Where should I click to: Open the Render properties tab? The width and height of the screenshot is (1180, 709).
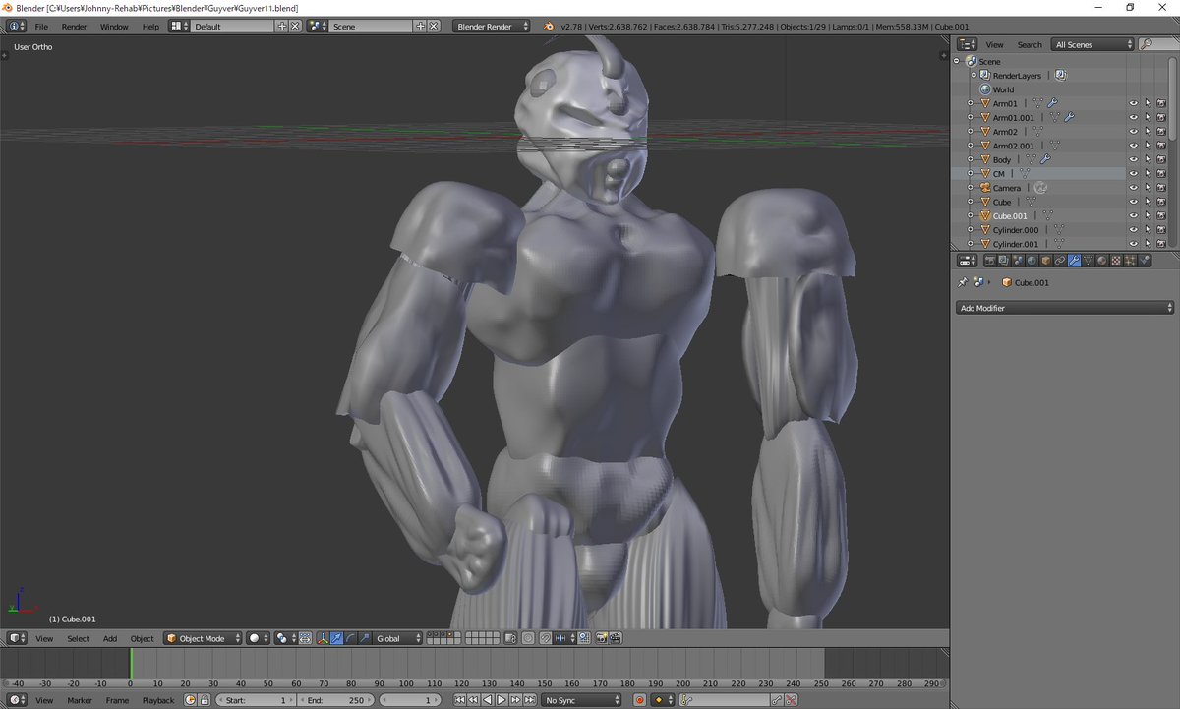(x=989, y=261)
